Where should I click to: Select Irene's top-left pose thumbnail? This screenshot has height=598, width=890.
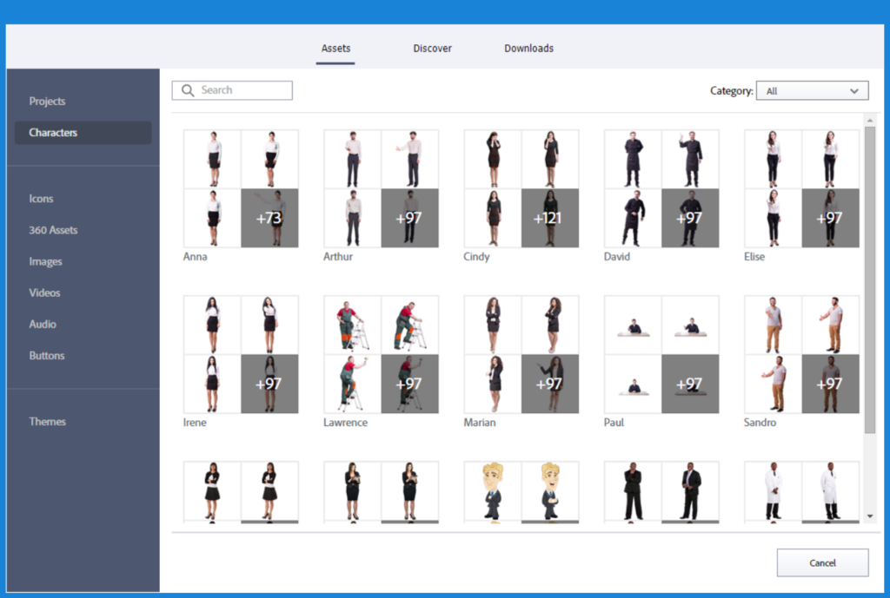(x=212, y=325)
